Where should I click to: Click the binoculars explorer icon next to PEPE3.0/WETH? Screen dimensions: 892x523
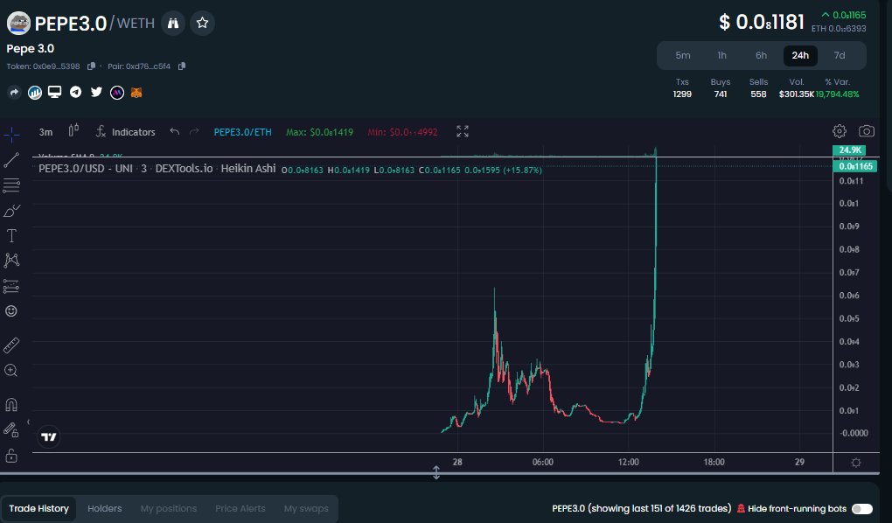click(x=173, y=24)
